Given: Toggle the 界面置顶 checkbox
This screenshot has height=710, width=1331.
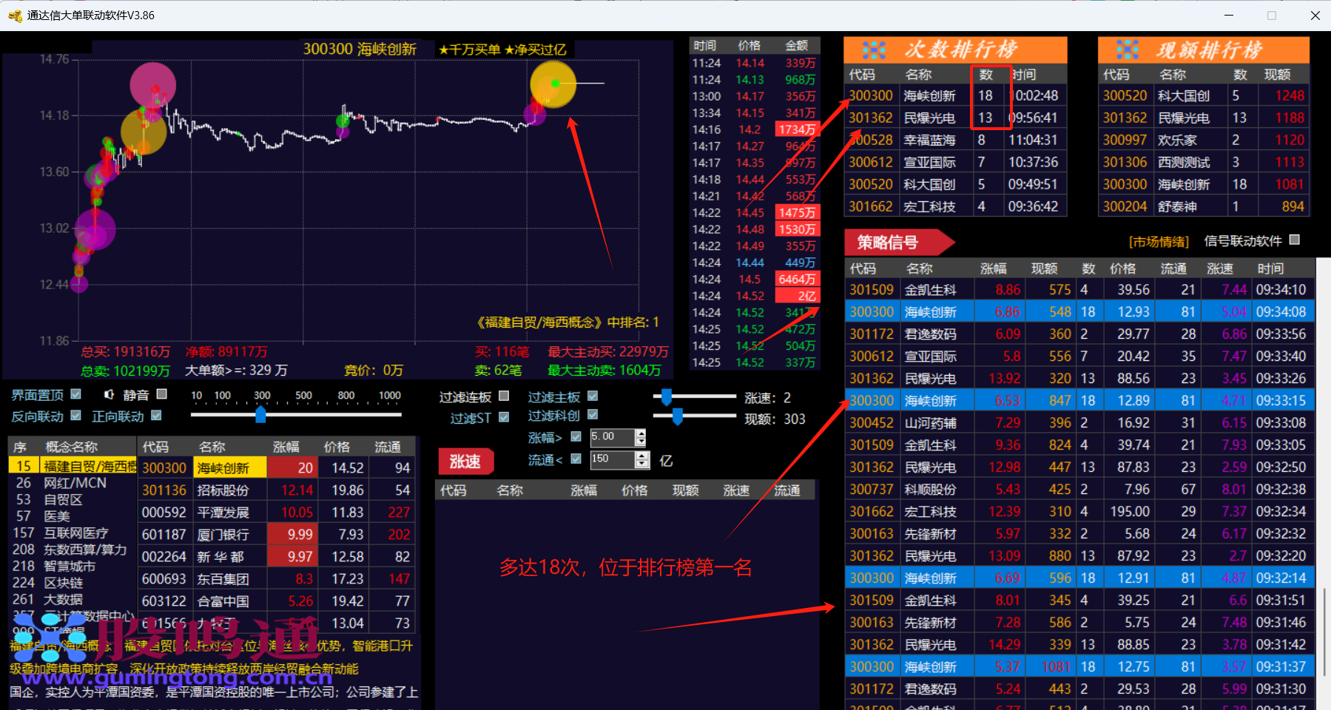Looking at the screenshot, I should coord(76,395).
